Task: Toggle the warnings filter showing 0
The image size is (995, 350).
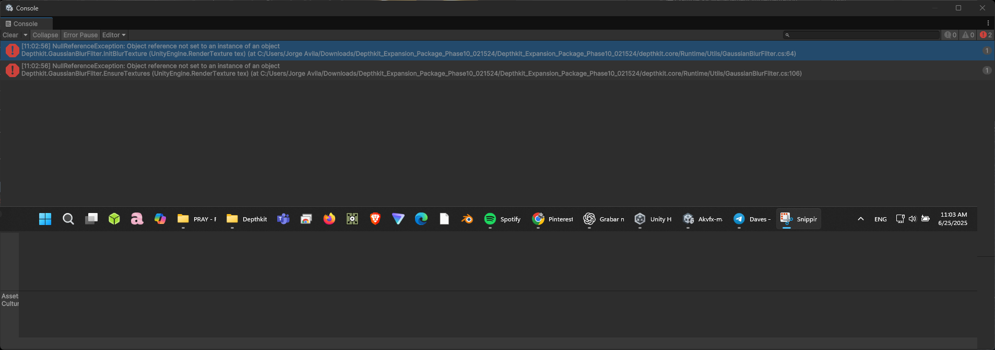Action: click(x=968, y=35)
